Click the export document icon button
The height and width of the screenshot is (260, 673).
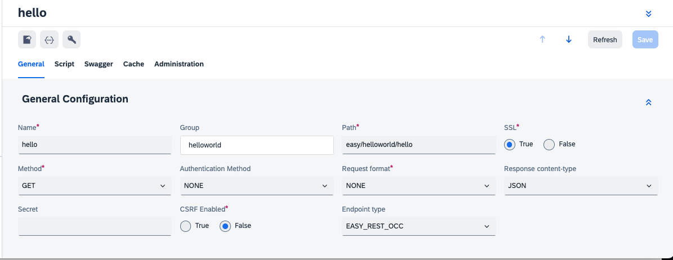click(27, 39)
